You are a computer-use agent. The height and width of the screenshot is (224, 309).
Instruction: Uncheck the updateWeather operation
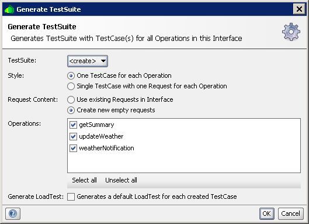(x=73, y=136)
